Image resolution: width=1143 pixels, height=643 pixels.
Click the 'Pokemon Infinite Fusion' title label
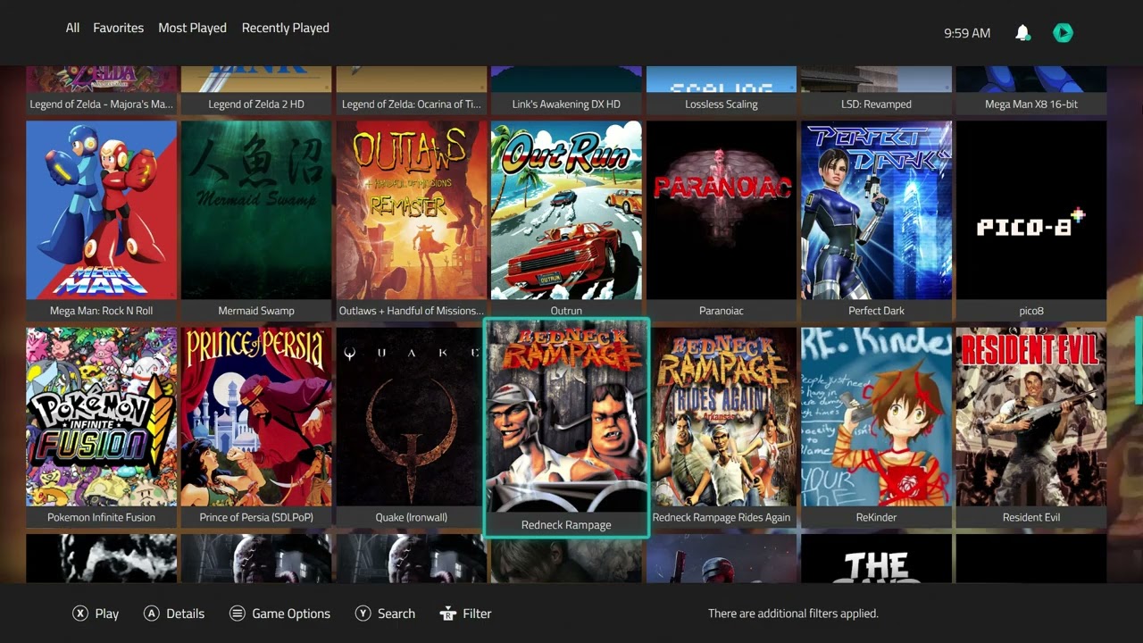102,517
